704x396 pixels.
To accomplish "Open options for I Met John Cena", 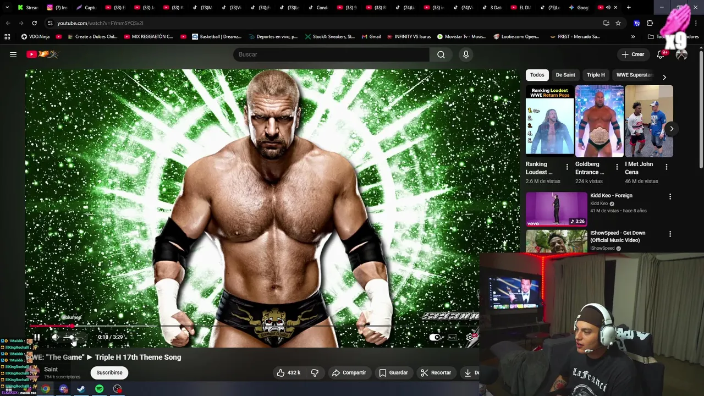I will coord(667,167).
